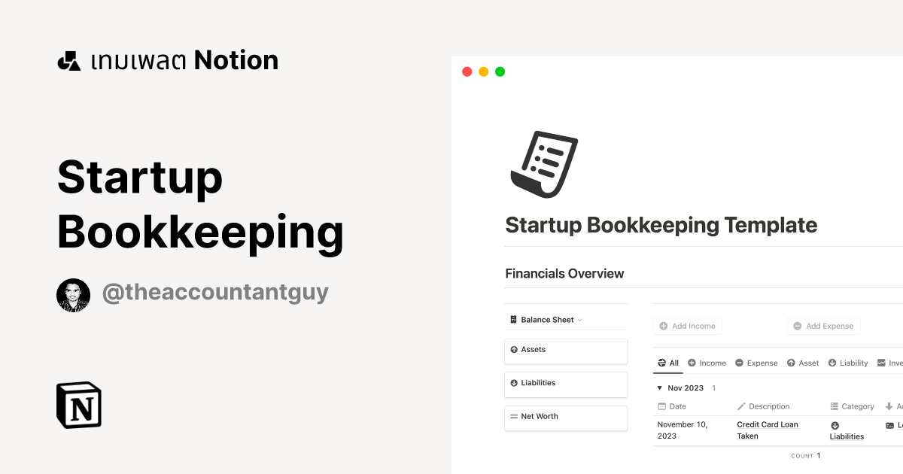Switch to the Income filter tab
The height and width of the screenshot is (474, 903).
click(x=707, y=363)
